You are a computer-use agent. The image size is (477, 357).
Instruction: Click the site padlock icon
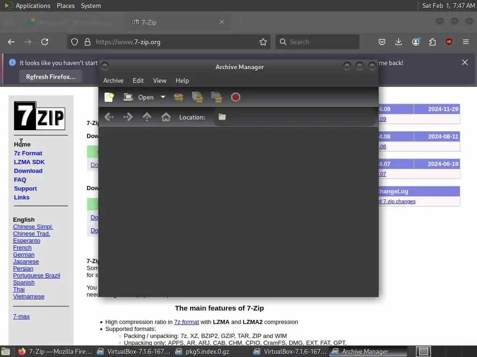[x=88, y=42]
